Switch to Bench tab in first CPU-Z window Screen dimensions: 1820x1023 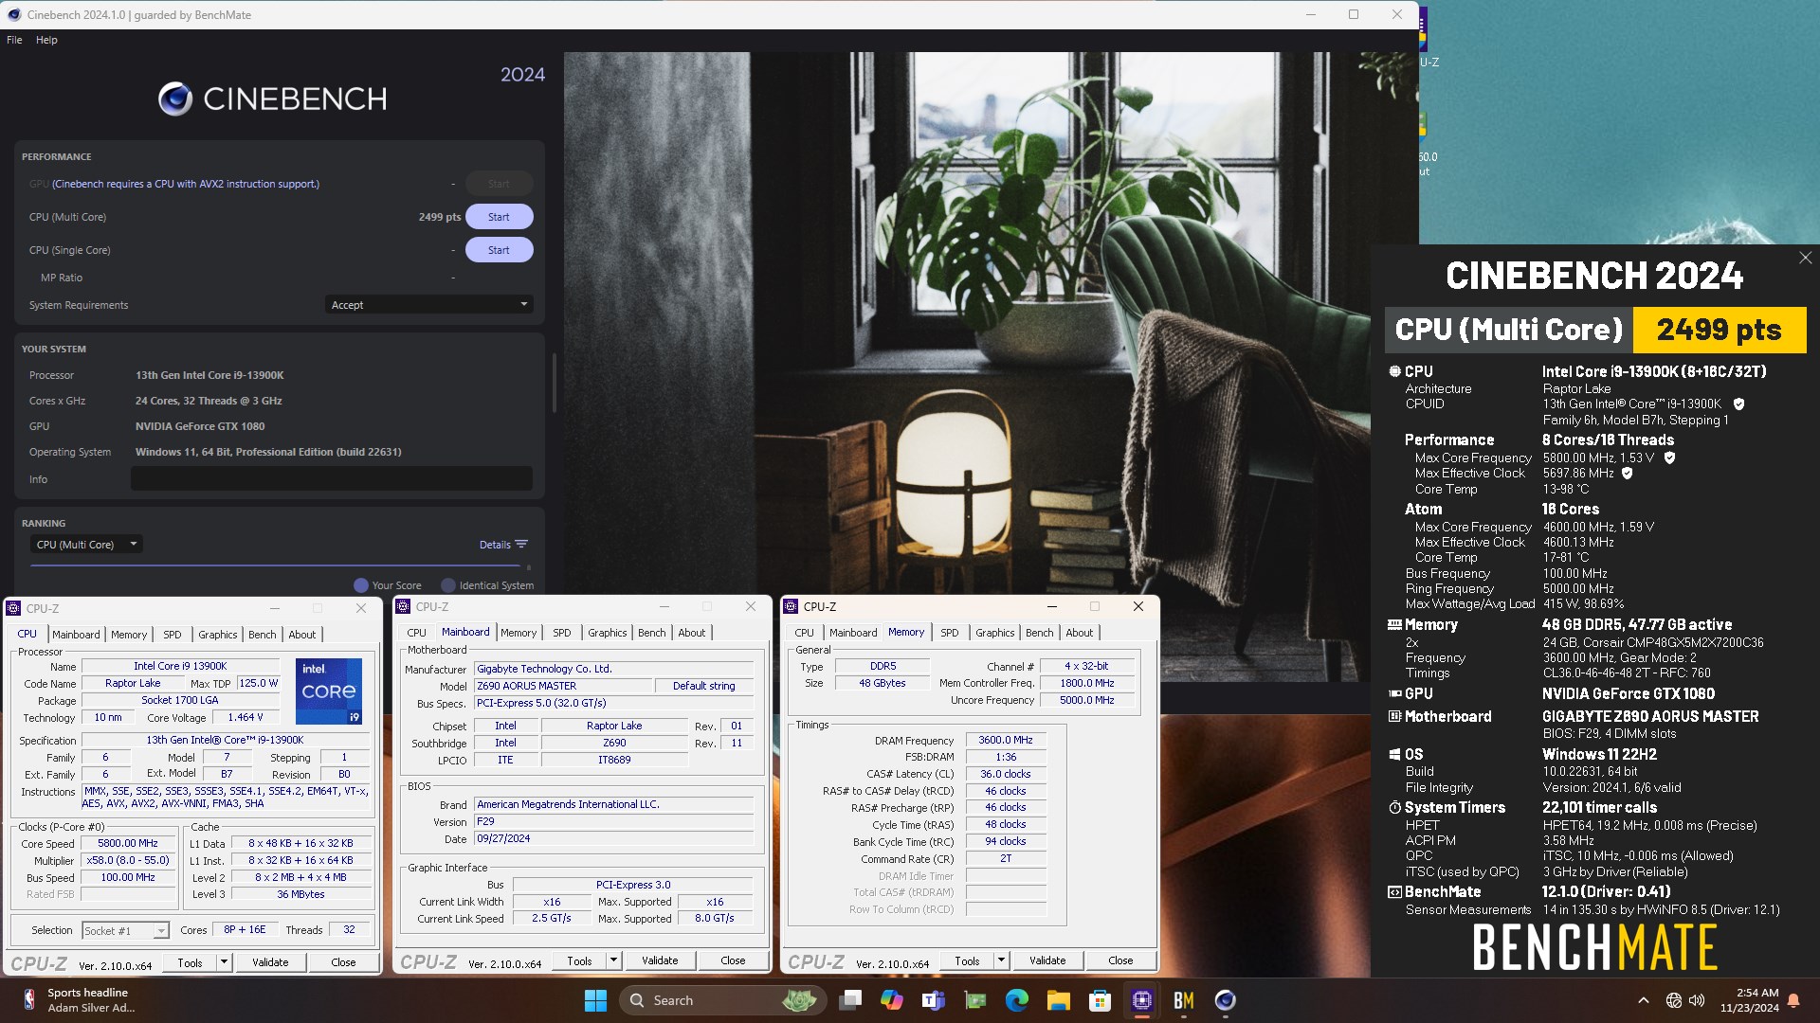coord(263,635)
